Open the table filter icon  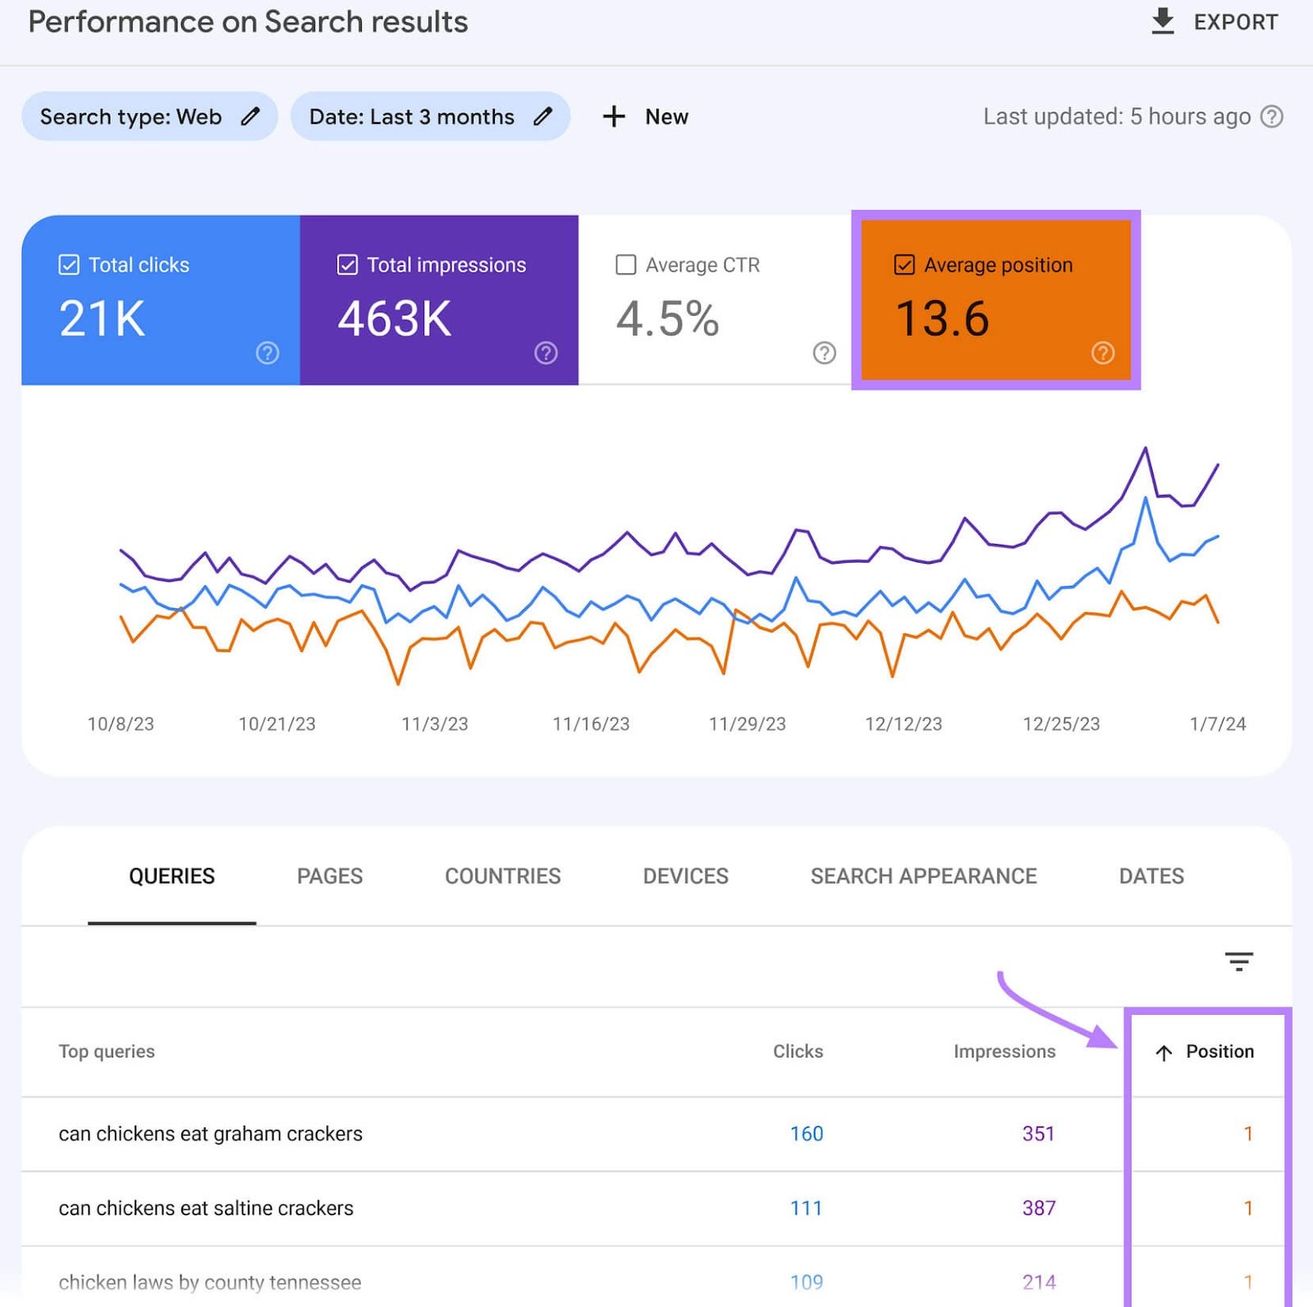tap(1238, 961)
